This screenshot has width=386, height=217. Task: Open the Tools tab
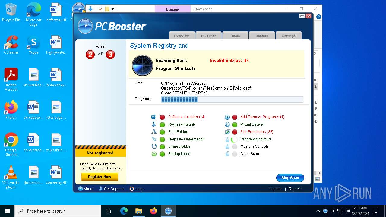click(x=236, y=36)
